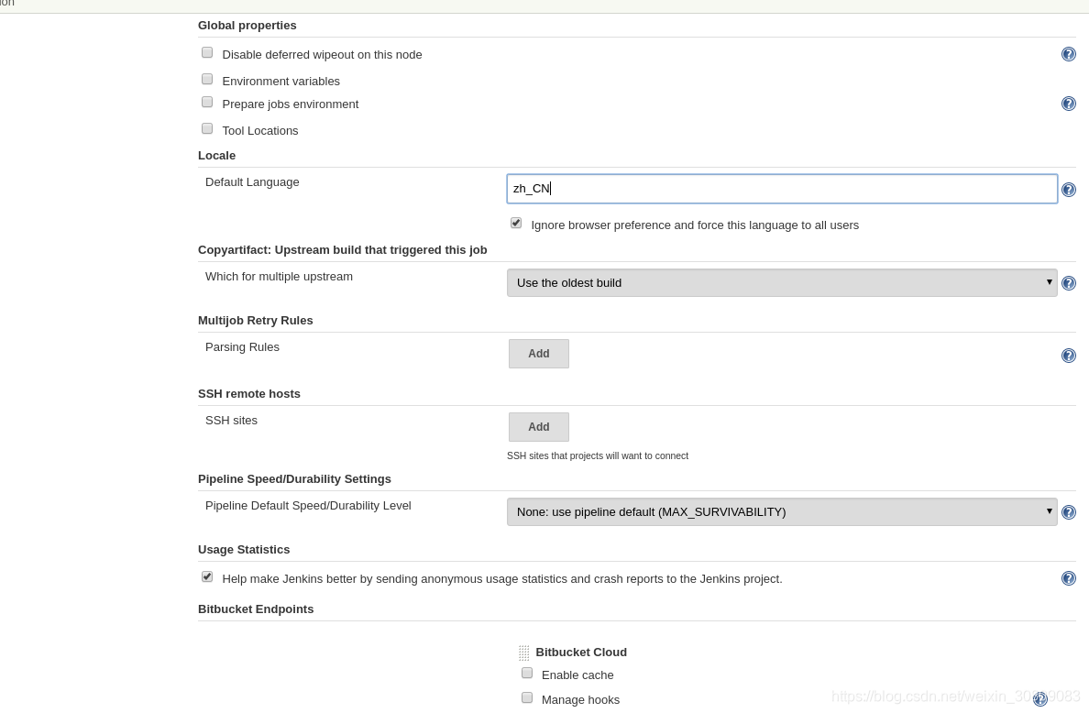
Task: Select the SSH sites label
Action: click(x=231, y=420)
